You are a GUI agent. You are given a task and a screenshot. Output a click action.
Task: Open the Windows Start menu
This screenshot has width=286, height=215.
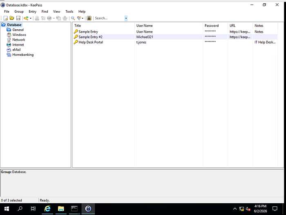7,209
